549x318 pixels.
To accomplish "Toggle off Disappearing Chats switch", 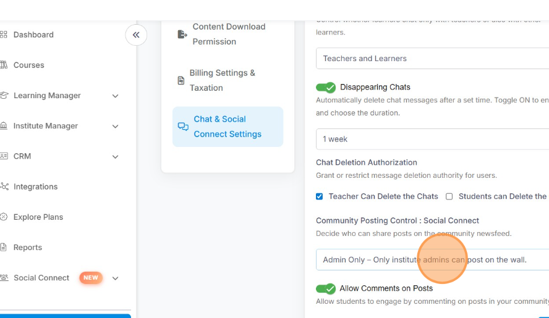I will [x=326, y=87].
